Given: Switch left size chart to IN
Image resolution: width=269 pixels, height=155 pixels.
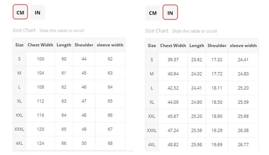Looking at the screenshot, I should point(37,12).
